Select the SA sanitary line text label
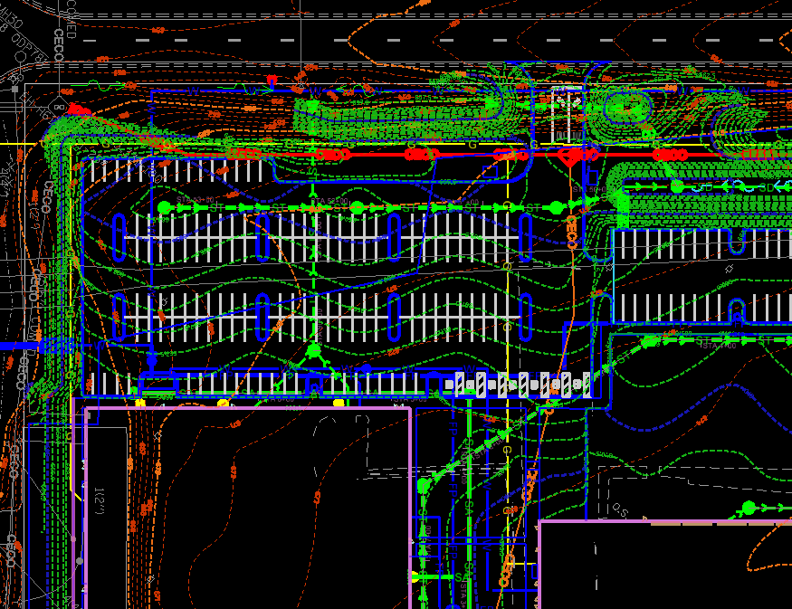The height and width of the screenshot is (609, 792). pyautogui.click(x=468, y=507)
